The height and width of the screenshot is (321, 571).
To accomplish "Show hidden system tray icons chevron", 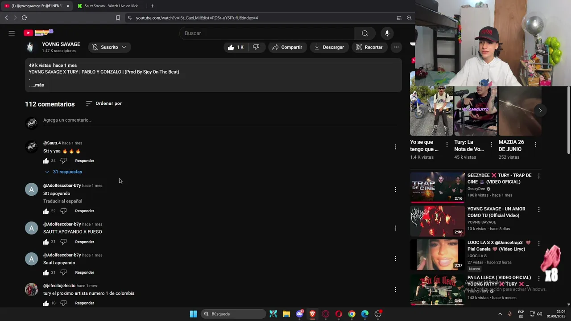I will coord(500,314).
